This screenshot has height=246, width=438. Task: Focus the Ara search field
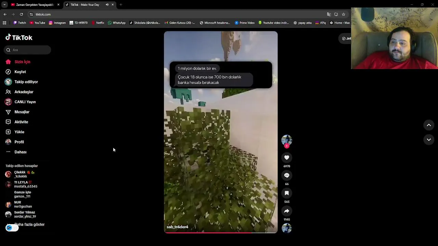(x=27, y=50)
